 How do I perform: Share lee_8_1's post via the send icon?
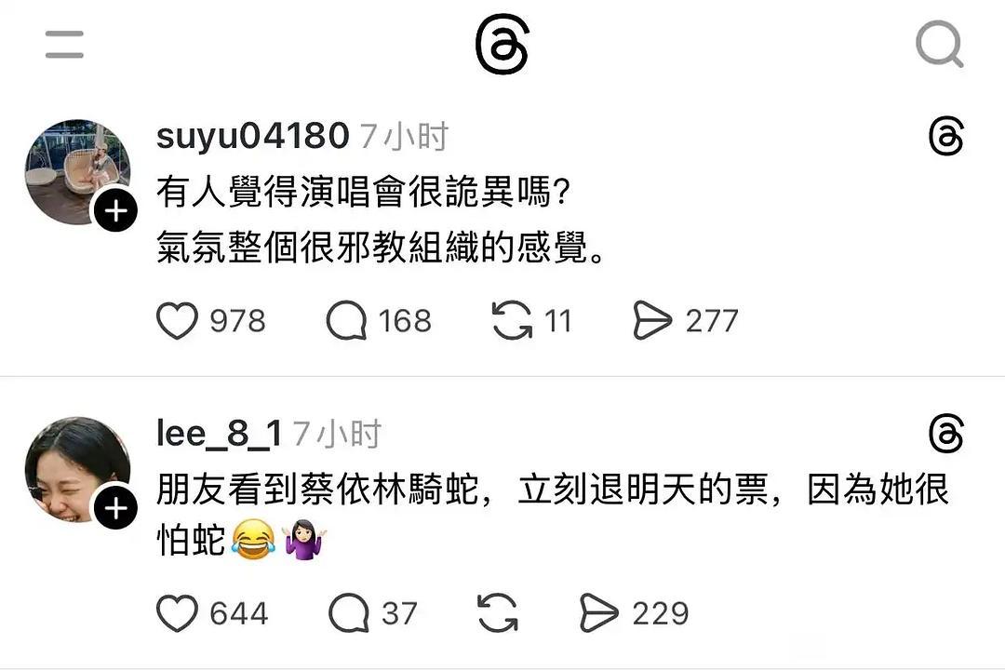click(x=598, y=612)
